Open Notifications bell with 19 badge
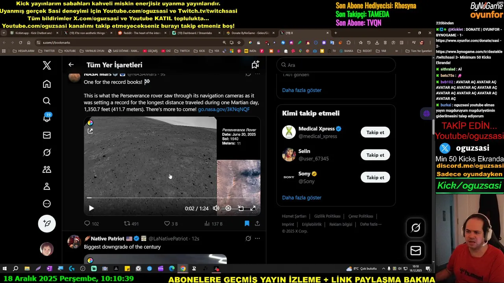Image resolution: width=504 pixels, height=283 pixels. (47, 118)
